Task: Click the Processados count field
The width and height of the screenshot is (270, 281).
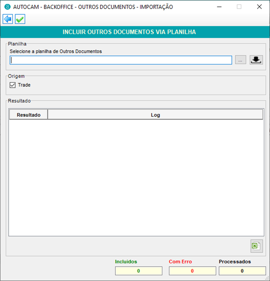Action: click(x=242, y=271)
